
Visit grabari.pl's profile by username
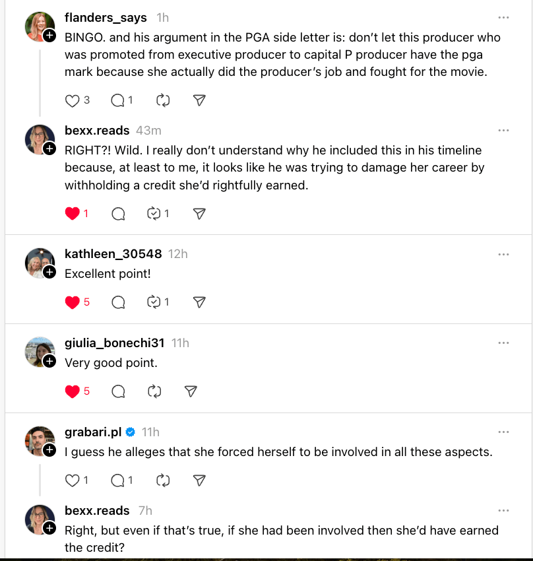(x=93, y=432)
